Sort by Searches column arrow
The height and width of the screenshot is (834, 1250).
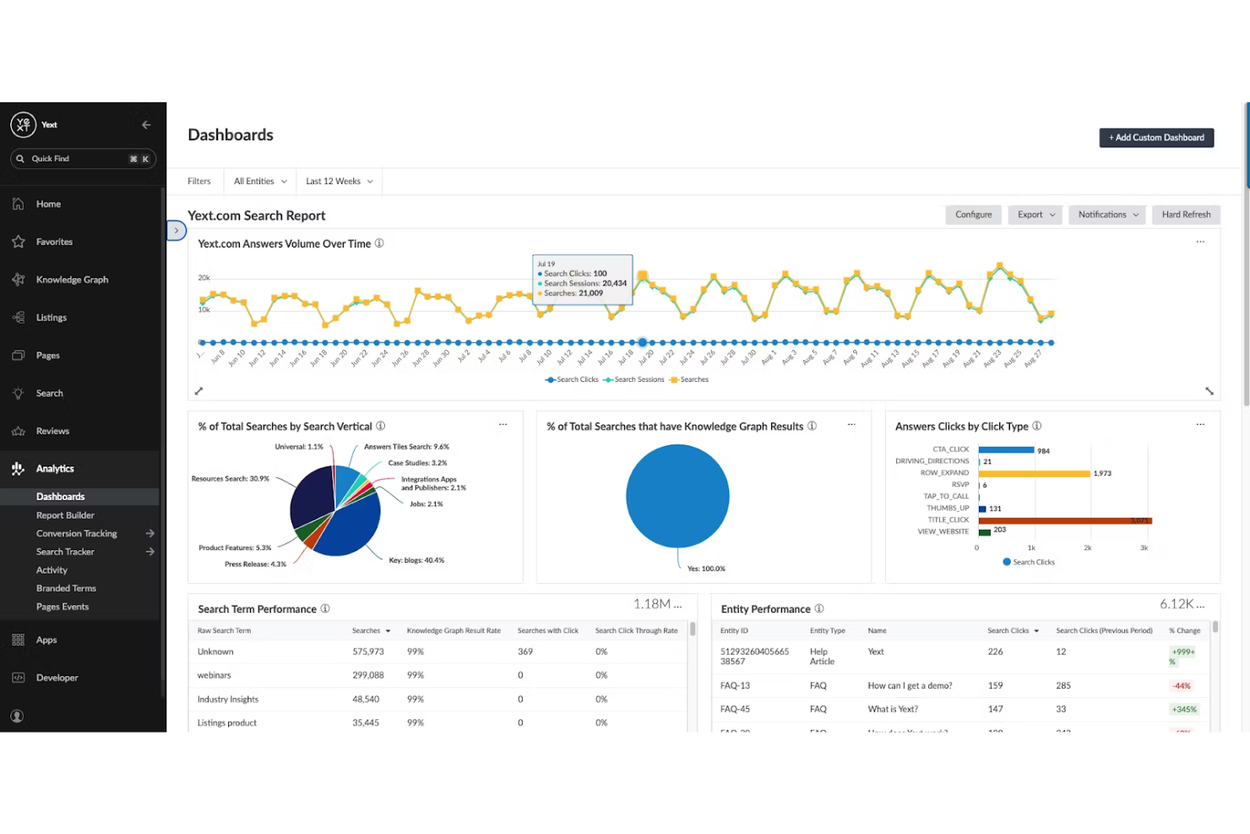click(x=389, y=631)
